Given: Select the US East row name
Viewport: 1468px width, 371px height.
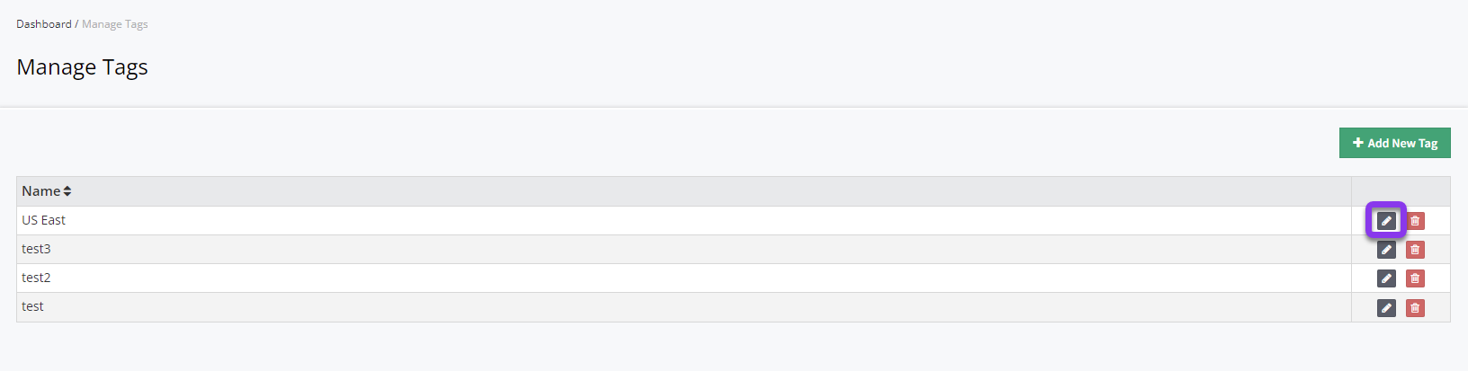Looking at the screenshot, I should click(x=44, y=220).
